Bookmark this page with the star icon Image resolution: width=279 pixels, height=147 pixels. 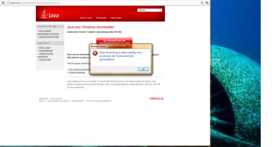[x=202, y=3]
